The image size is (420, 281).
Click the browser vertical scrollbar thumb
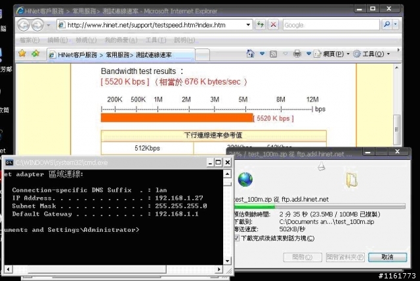397,130
